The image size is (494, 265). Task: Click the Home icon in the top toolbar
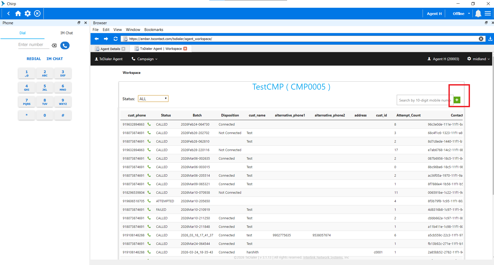click(x=18, y=13)
